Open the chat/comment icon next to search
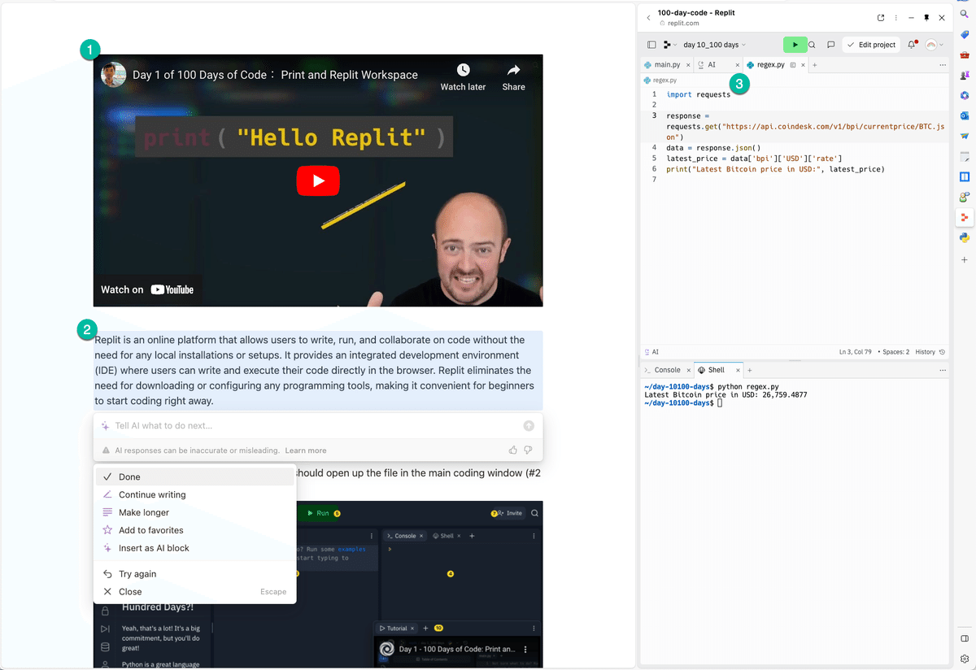Screen dimensions: 976x670 pyautogui.click(x=830, y=45)
